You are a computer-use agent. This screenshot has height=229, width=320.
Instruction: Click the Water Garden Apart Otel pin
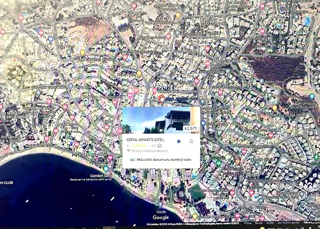[x=155, y=90]
